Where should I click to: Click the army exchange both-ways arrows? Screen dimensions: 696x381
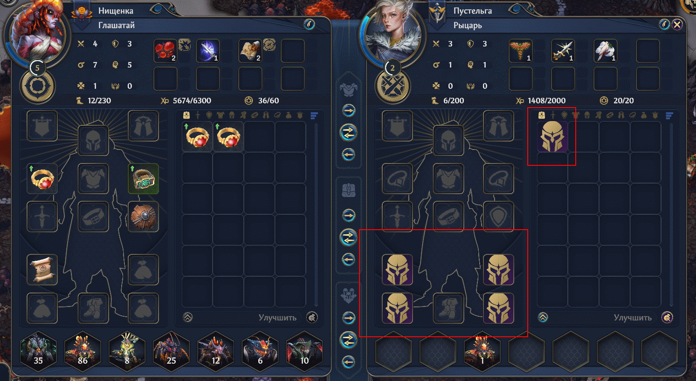349,340
